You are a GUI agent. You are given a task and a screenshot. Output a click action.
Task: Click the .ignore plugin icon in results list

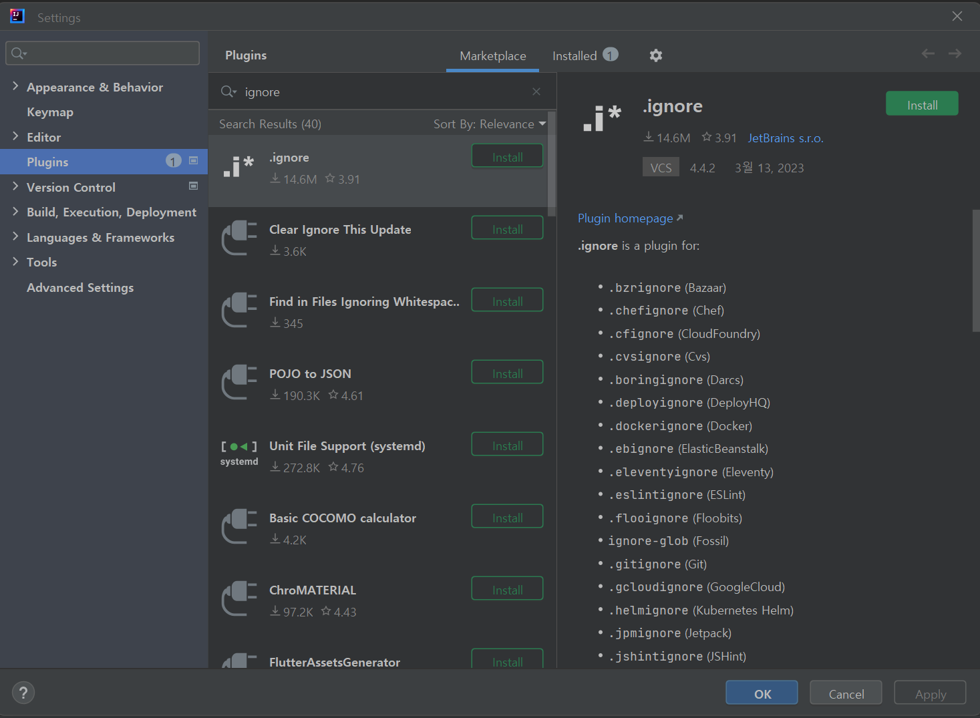pyautogui.click(x=238, y=168)
